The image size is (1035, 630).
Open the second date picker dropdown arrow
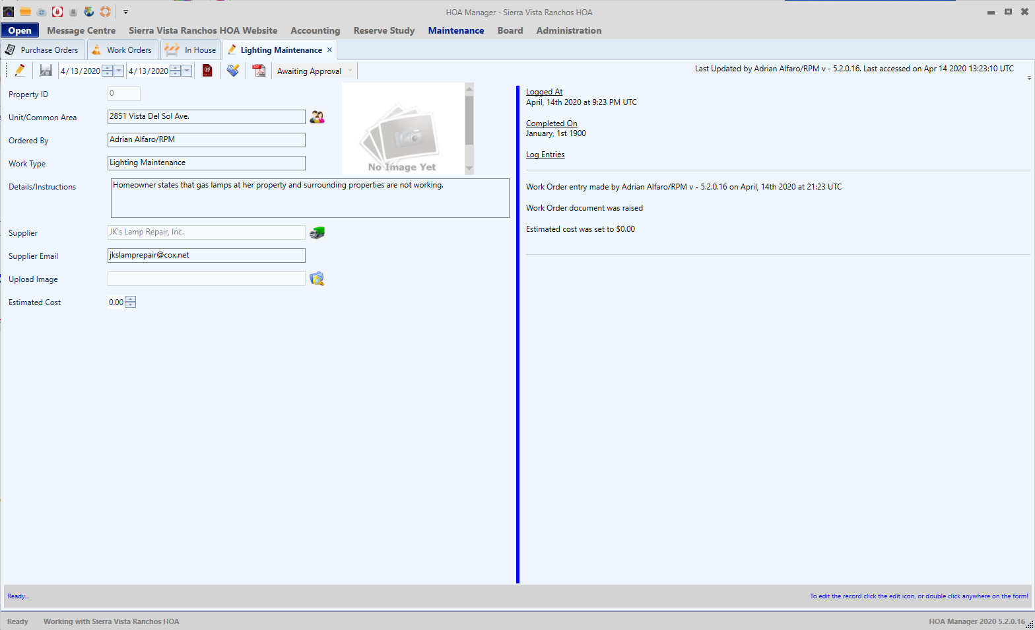point(187,71)
